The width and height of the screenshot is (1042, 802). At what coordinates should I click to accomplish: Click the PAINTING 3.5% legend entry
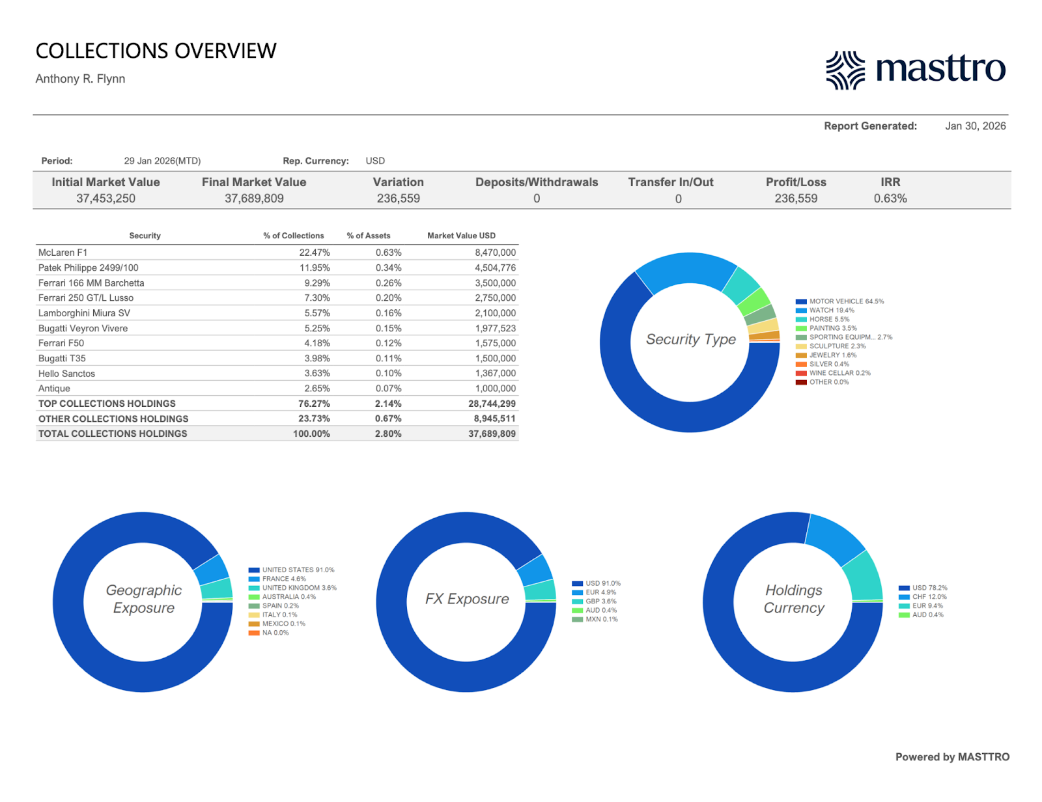click(x=826, y=328)
